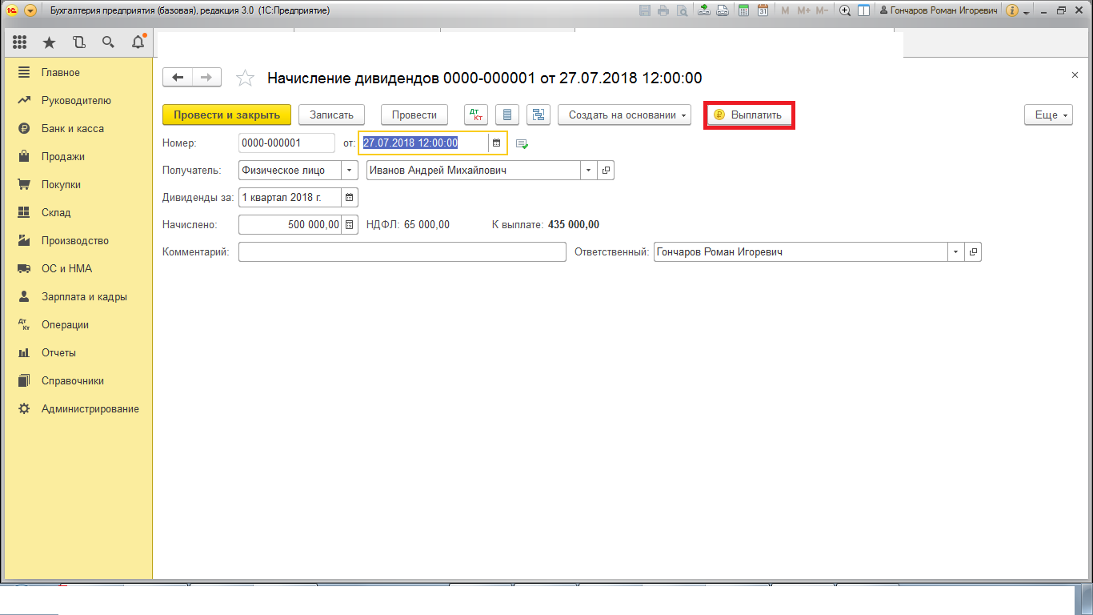The height and width of the screenshot is (615, 1093).
Task: Click the Начислено amount field 500 000,00
Action: [290, 225]
